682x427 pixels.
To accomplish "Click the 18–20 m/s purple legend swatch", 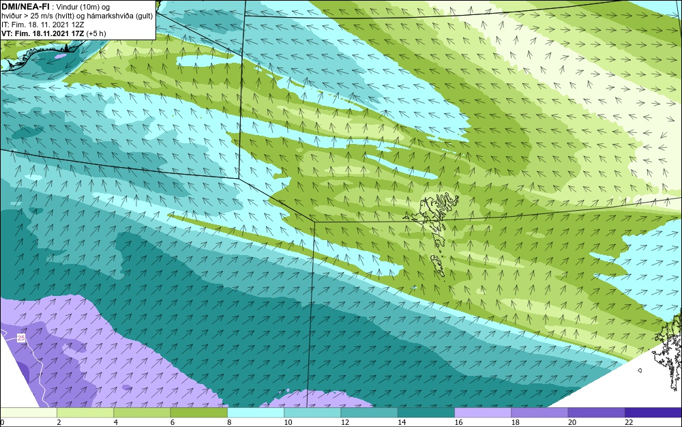I will pyautogui.click(x=539, y=413).
